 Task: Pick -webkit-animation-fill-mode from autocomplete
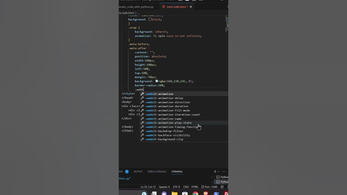(x=184, y=110)
